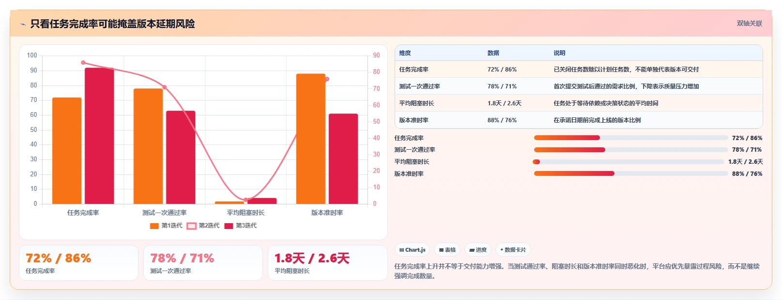Click the red 版本准时率 bar
The width and height of the screenshot is (782, 300).
[343, 159]
